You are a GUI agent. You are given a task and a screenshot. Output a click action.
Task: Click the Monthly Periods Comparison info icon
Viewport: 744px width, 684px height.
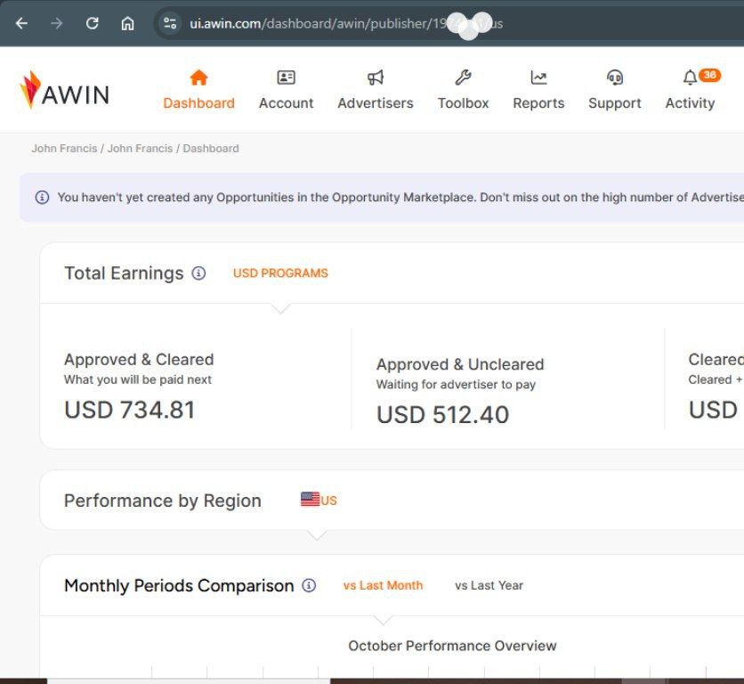pos(308,586)
